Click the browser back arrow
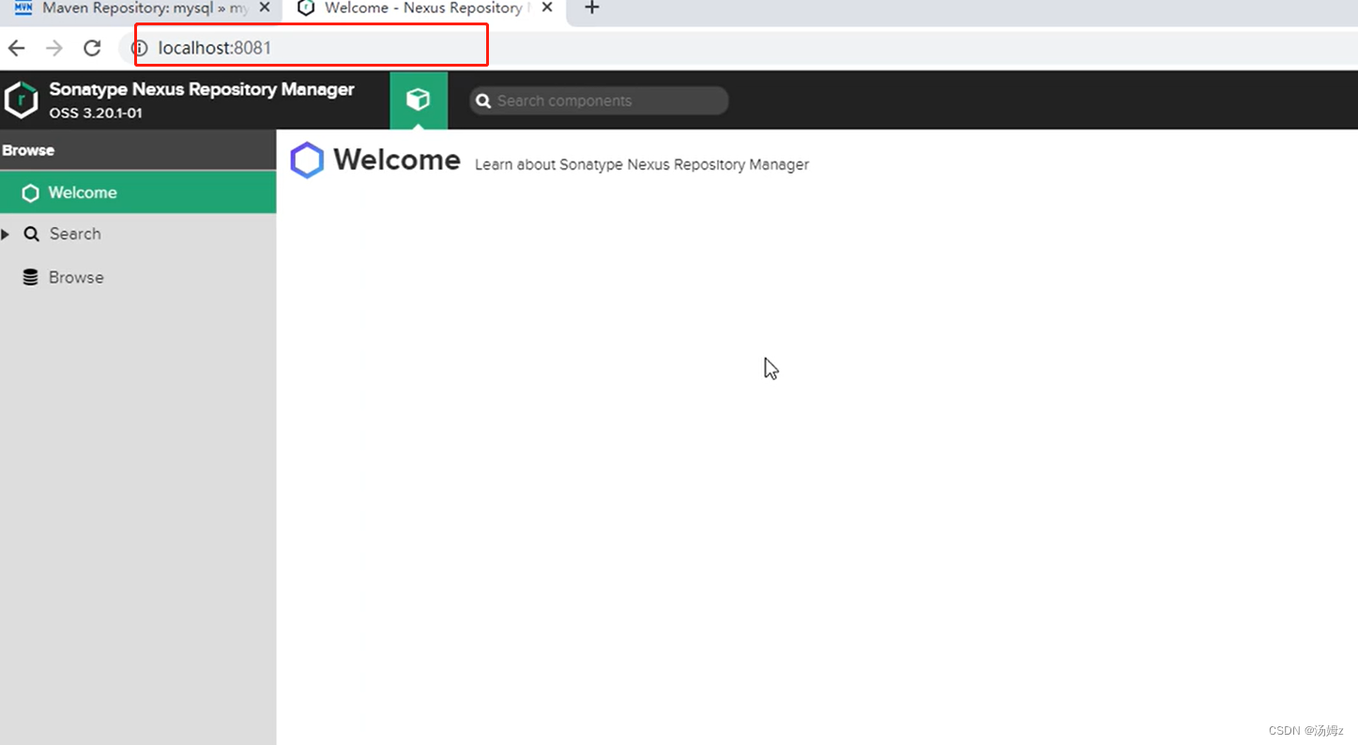The image size is (1358, 745). click(x=17, y=48)
